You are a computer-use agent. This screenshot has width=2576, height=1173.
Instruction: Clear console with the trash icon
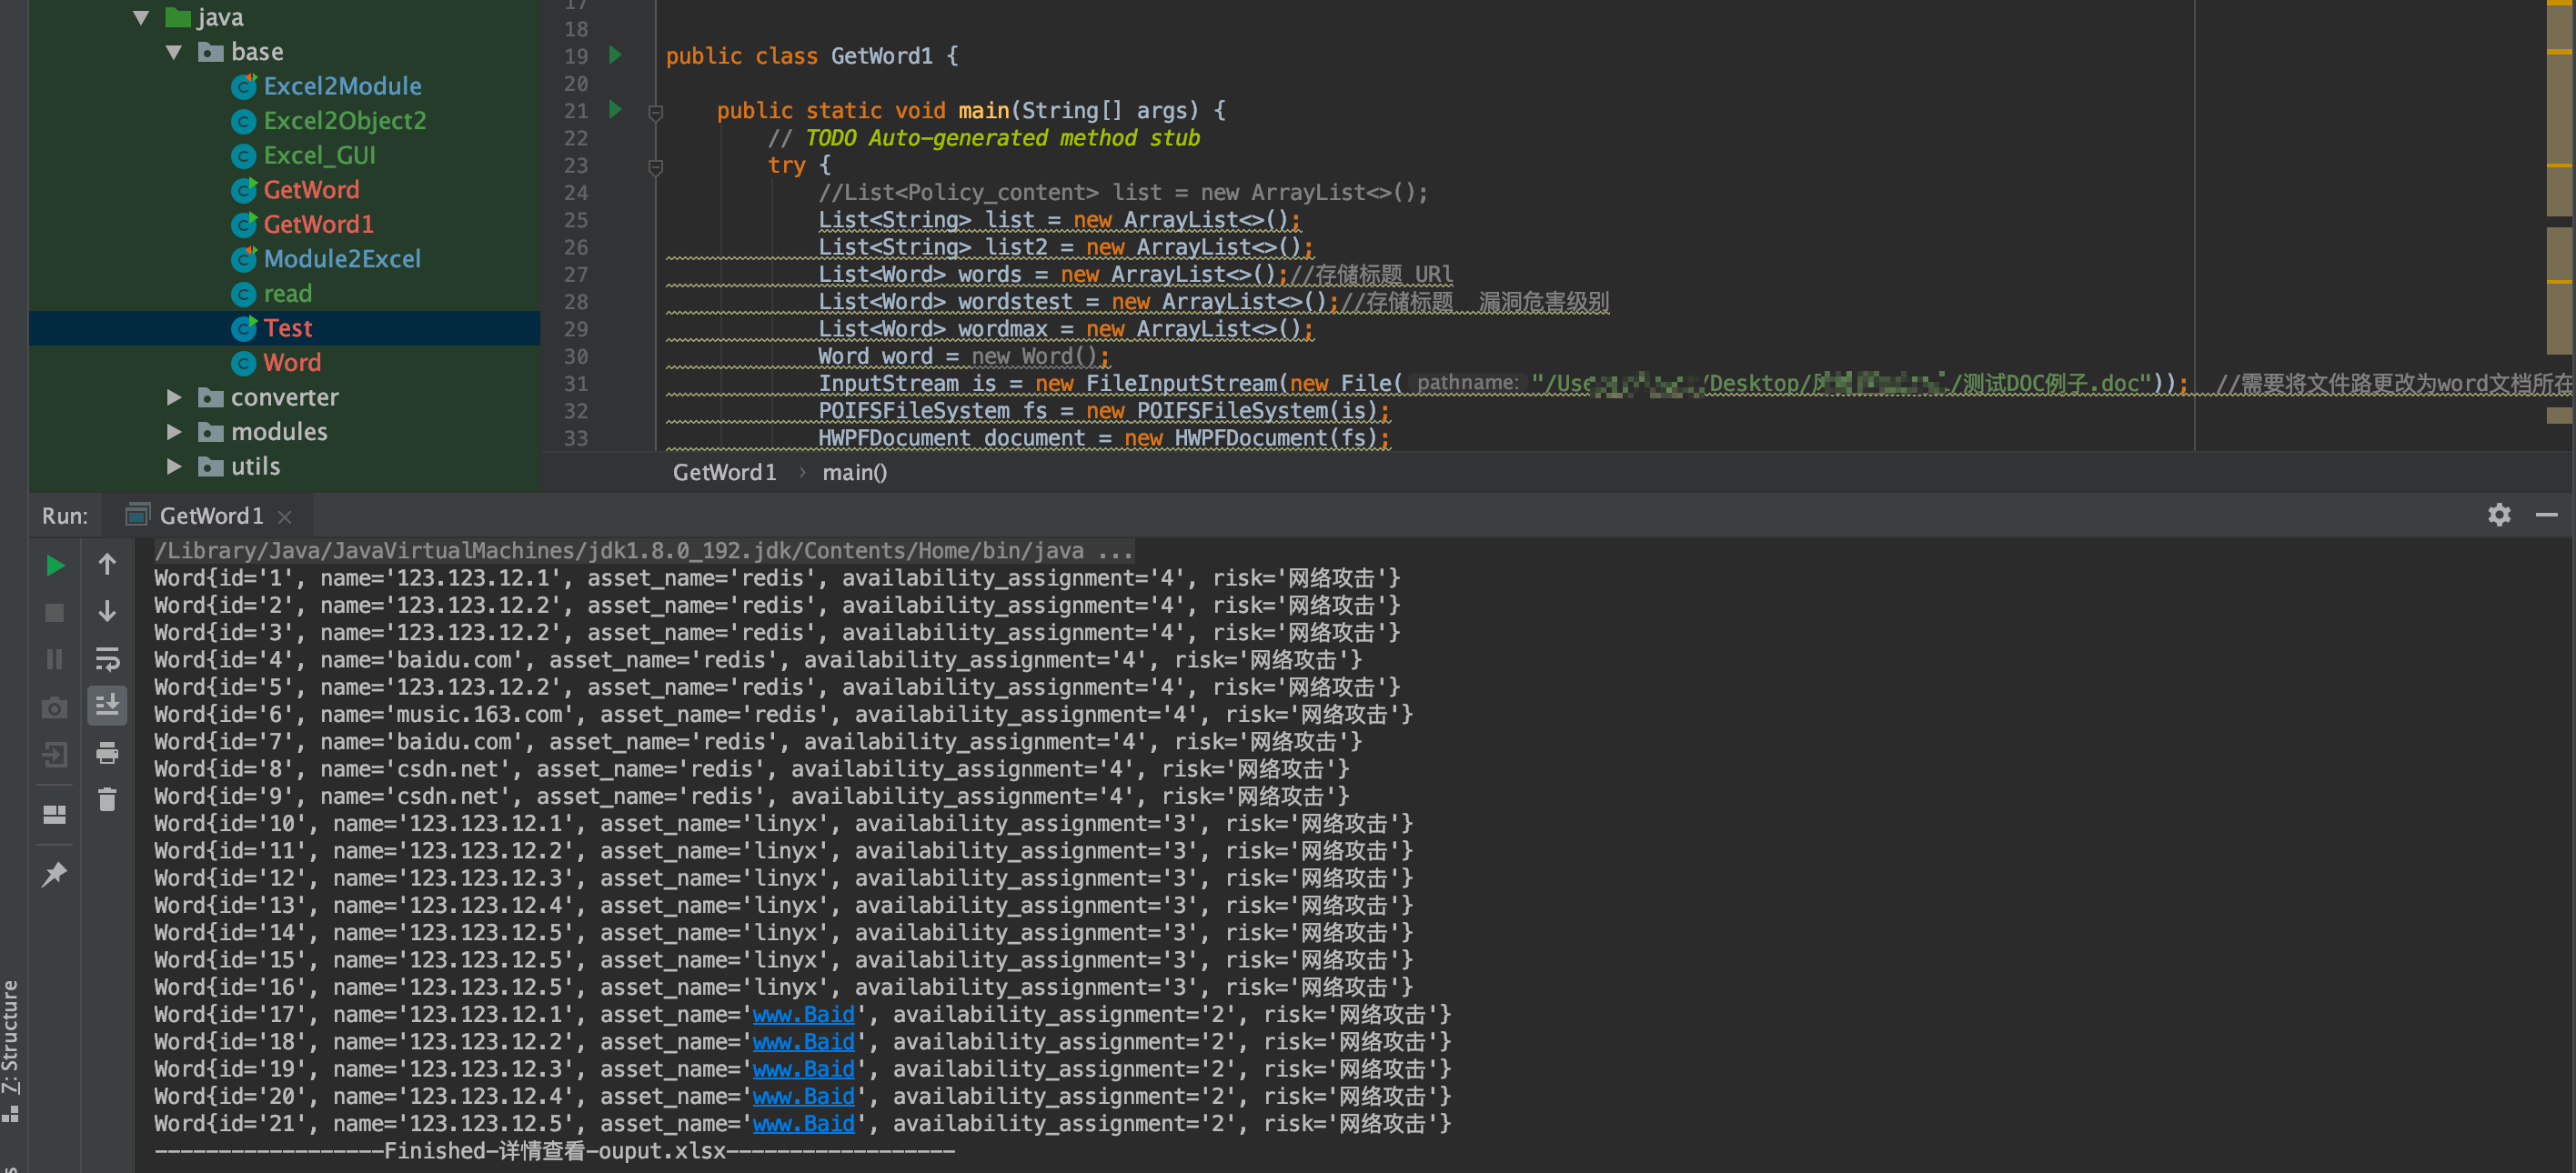tap(107, 799)
